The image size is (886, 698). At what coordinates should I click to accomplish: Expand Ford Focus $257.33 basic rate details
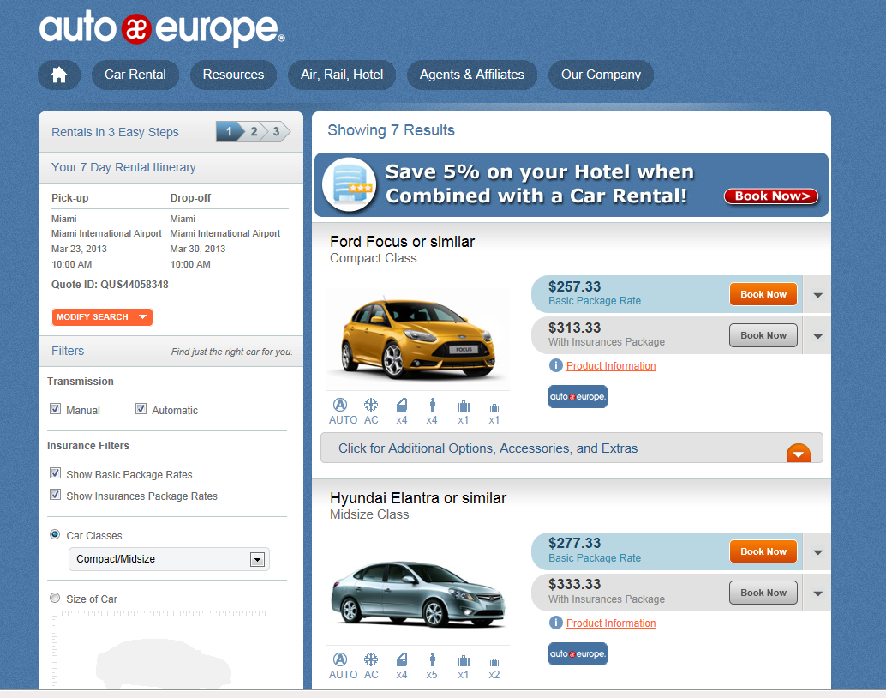coord(817,295)
